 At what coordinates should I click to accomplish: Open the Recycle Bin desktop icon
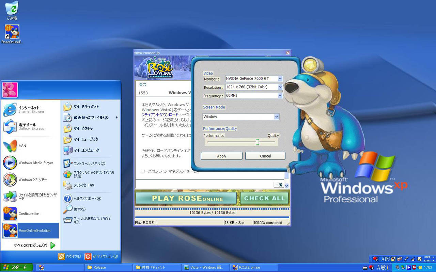pyautogui.click(x=12, y=8)
